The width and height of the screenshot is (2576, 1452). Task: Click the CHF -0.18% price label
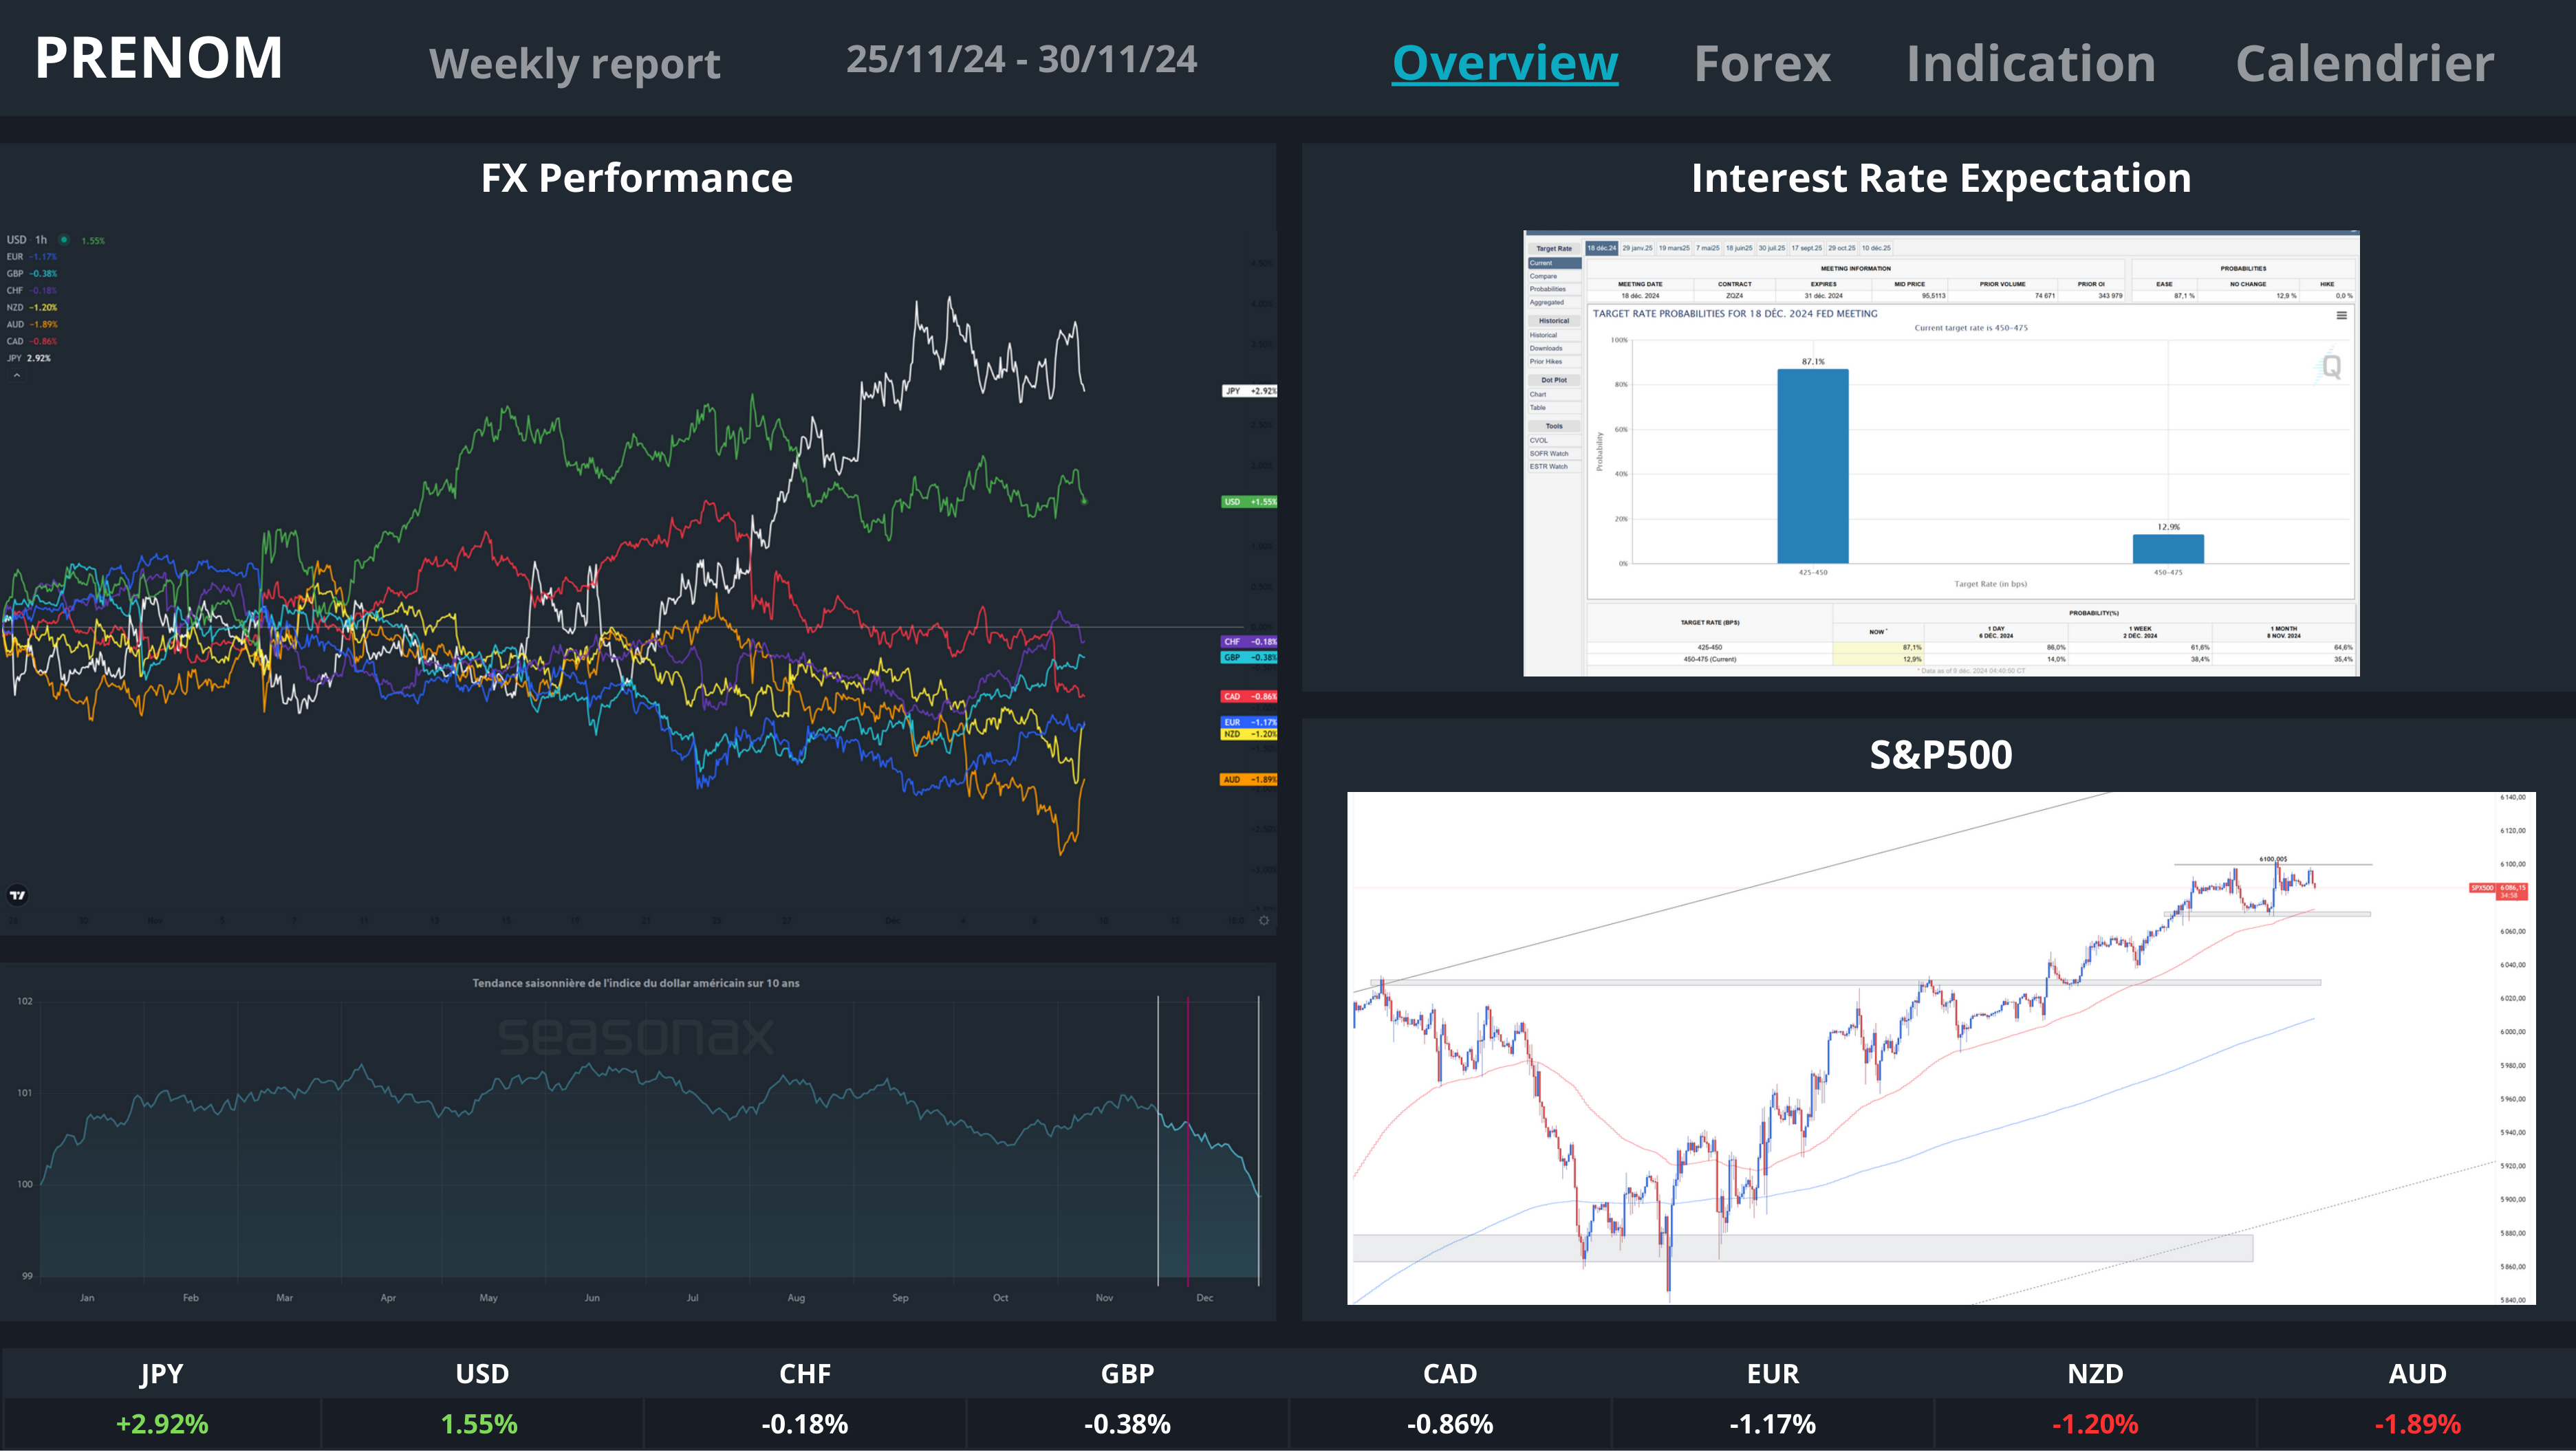1249,641
